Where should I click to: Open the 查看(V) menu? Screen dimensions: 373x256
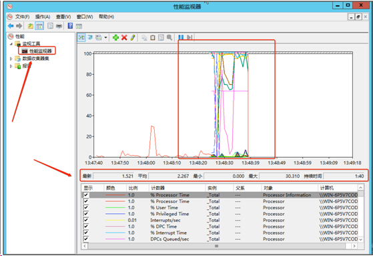click(63, 17)
